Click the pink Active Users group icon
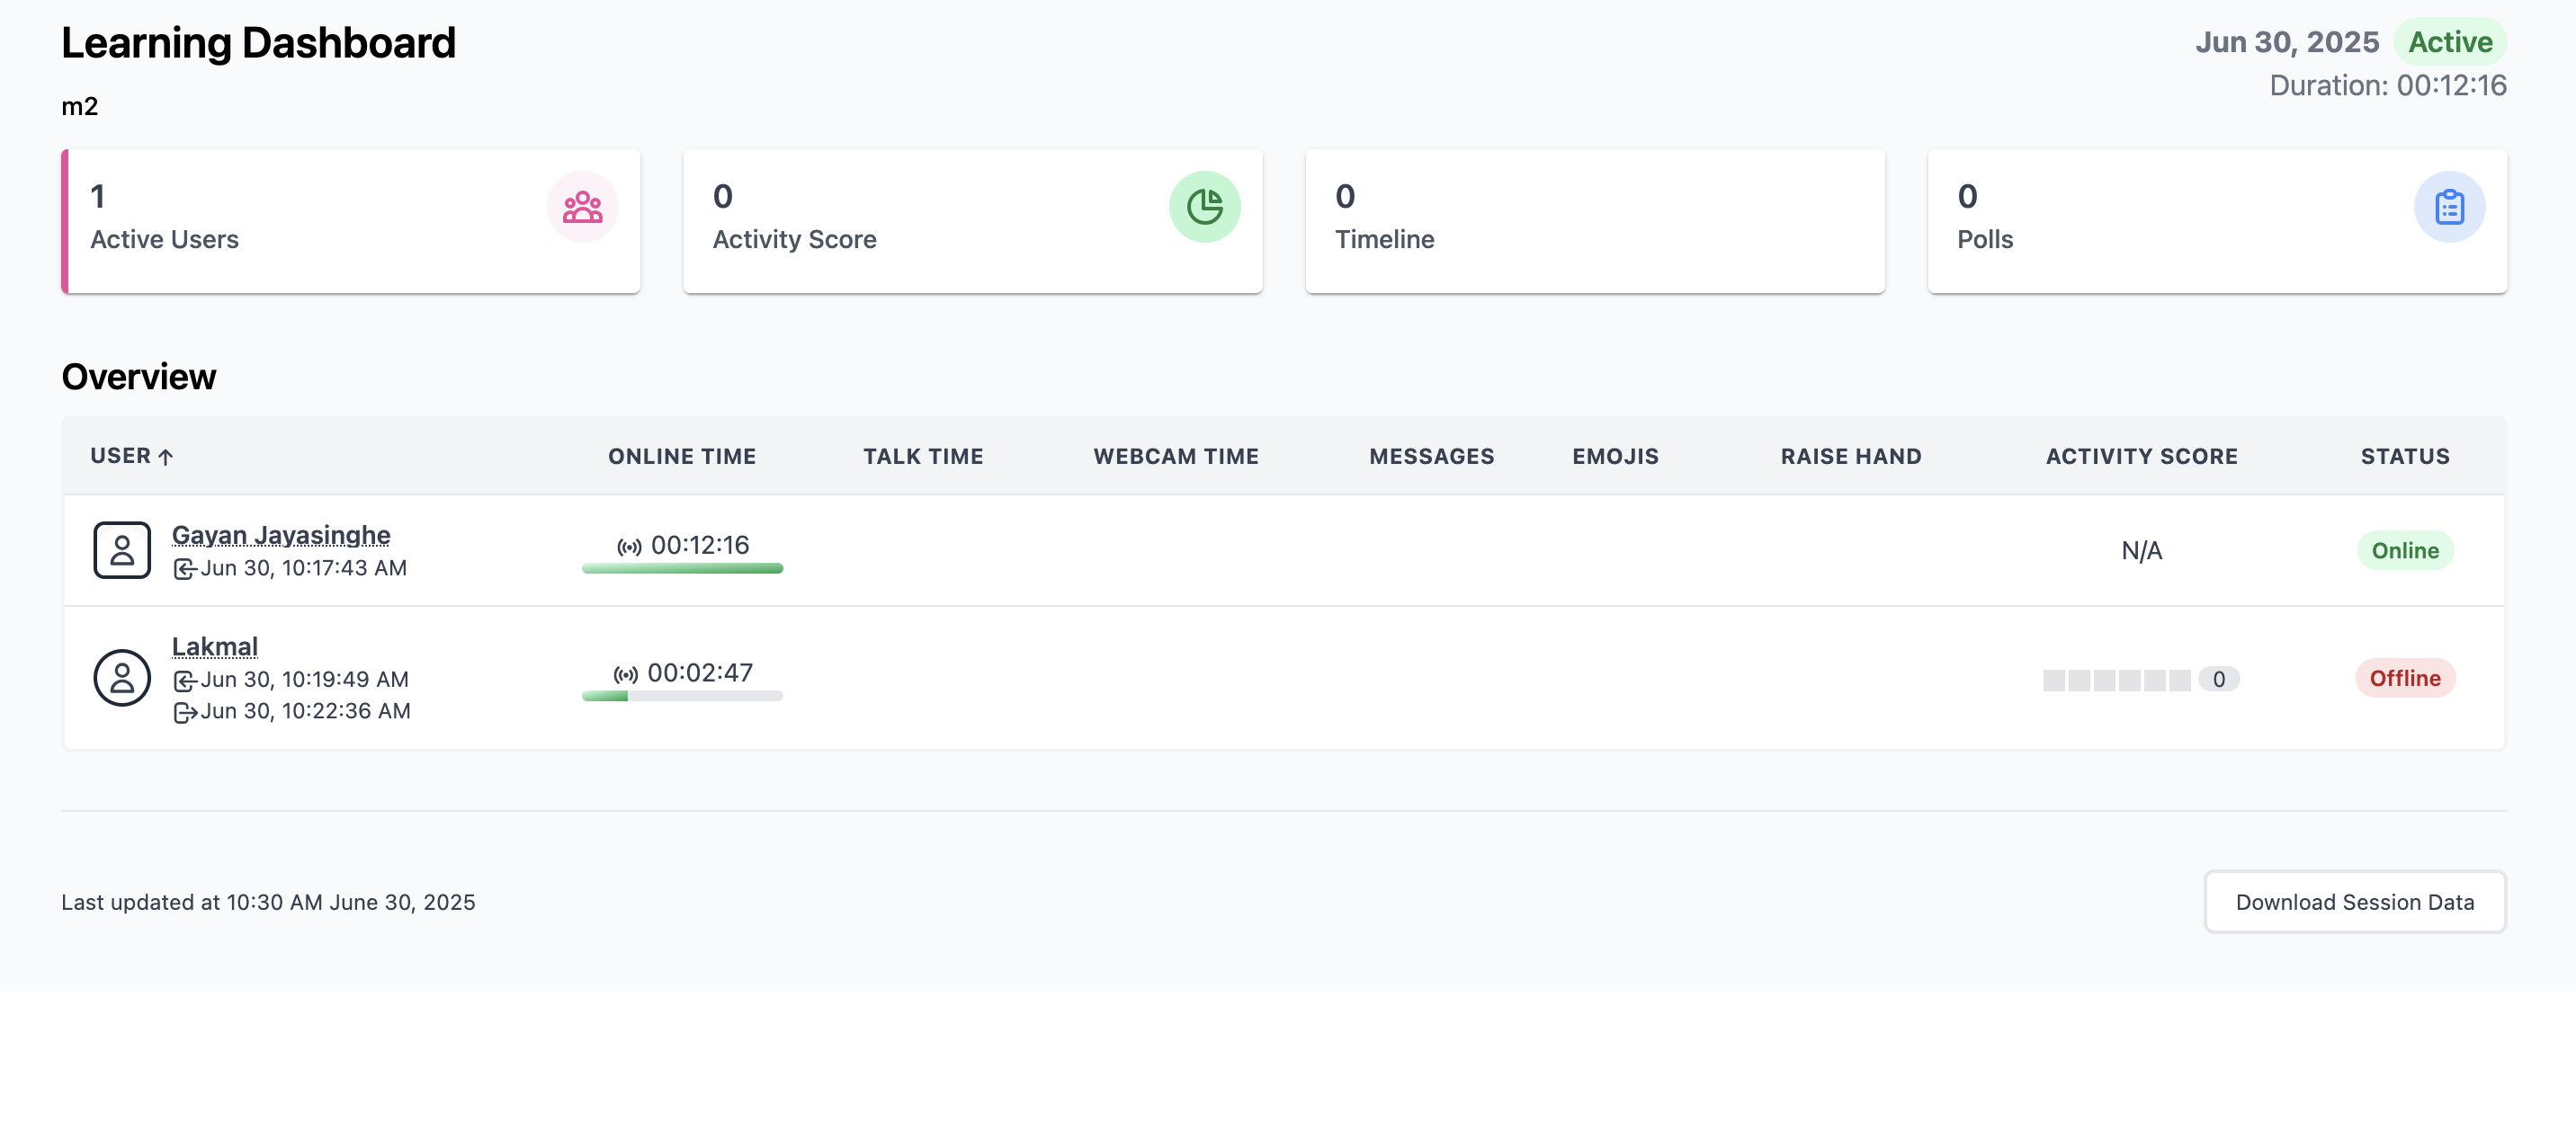Image resolution: width=2576 pixels, height=1131 pixels. [582, 207]
